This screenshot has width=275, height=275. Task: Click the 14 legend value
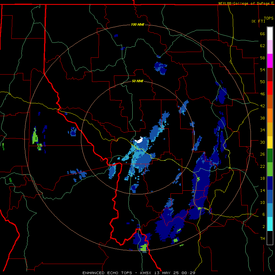click(x=262, y=190)
